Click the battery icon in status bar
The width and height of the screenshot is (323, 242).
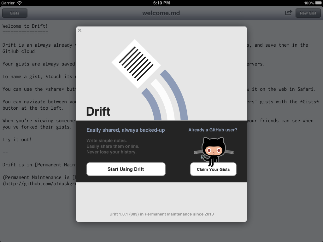[x=318, y=3]
